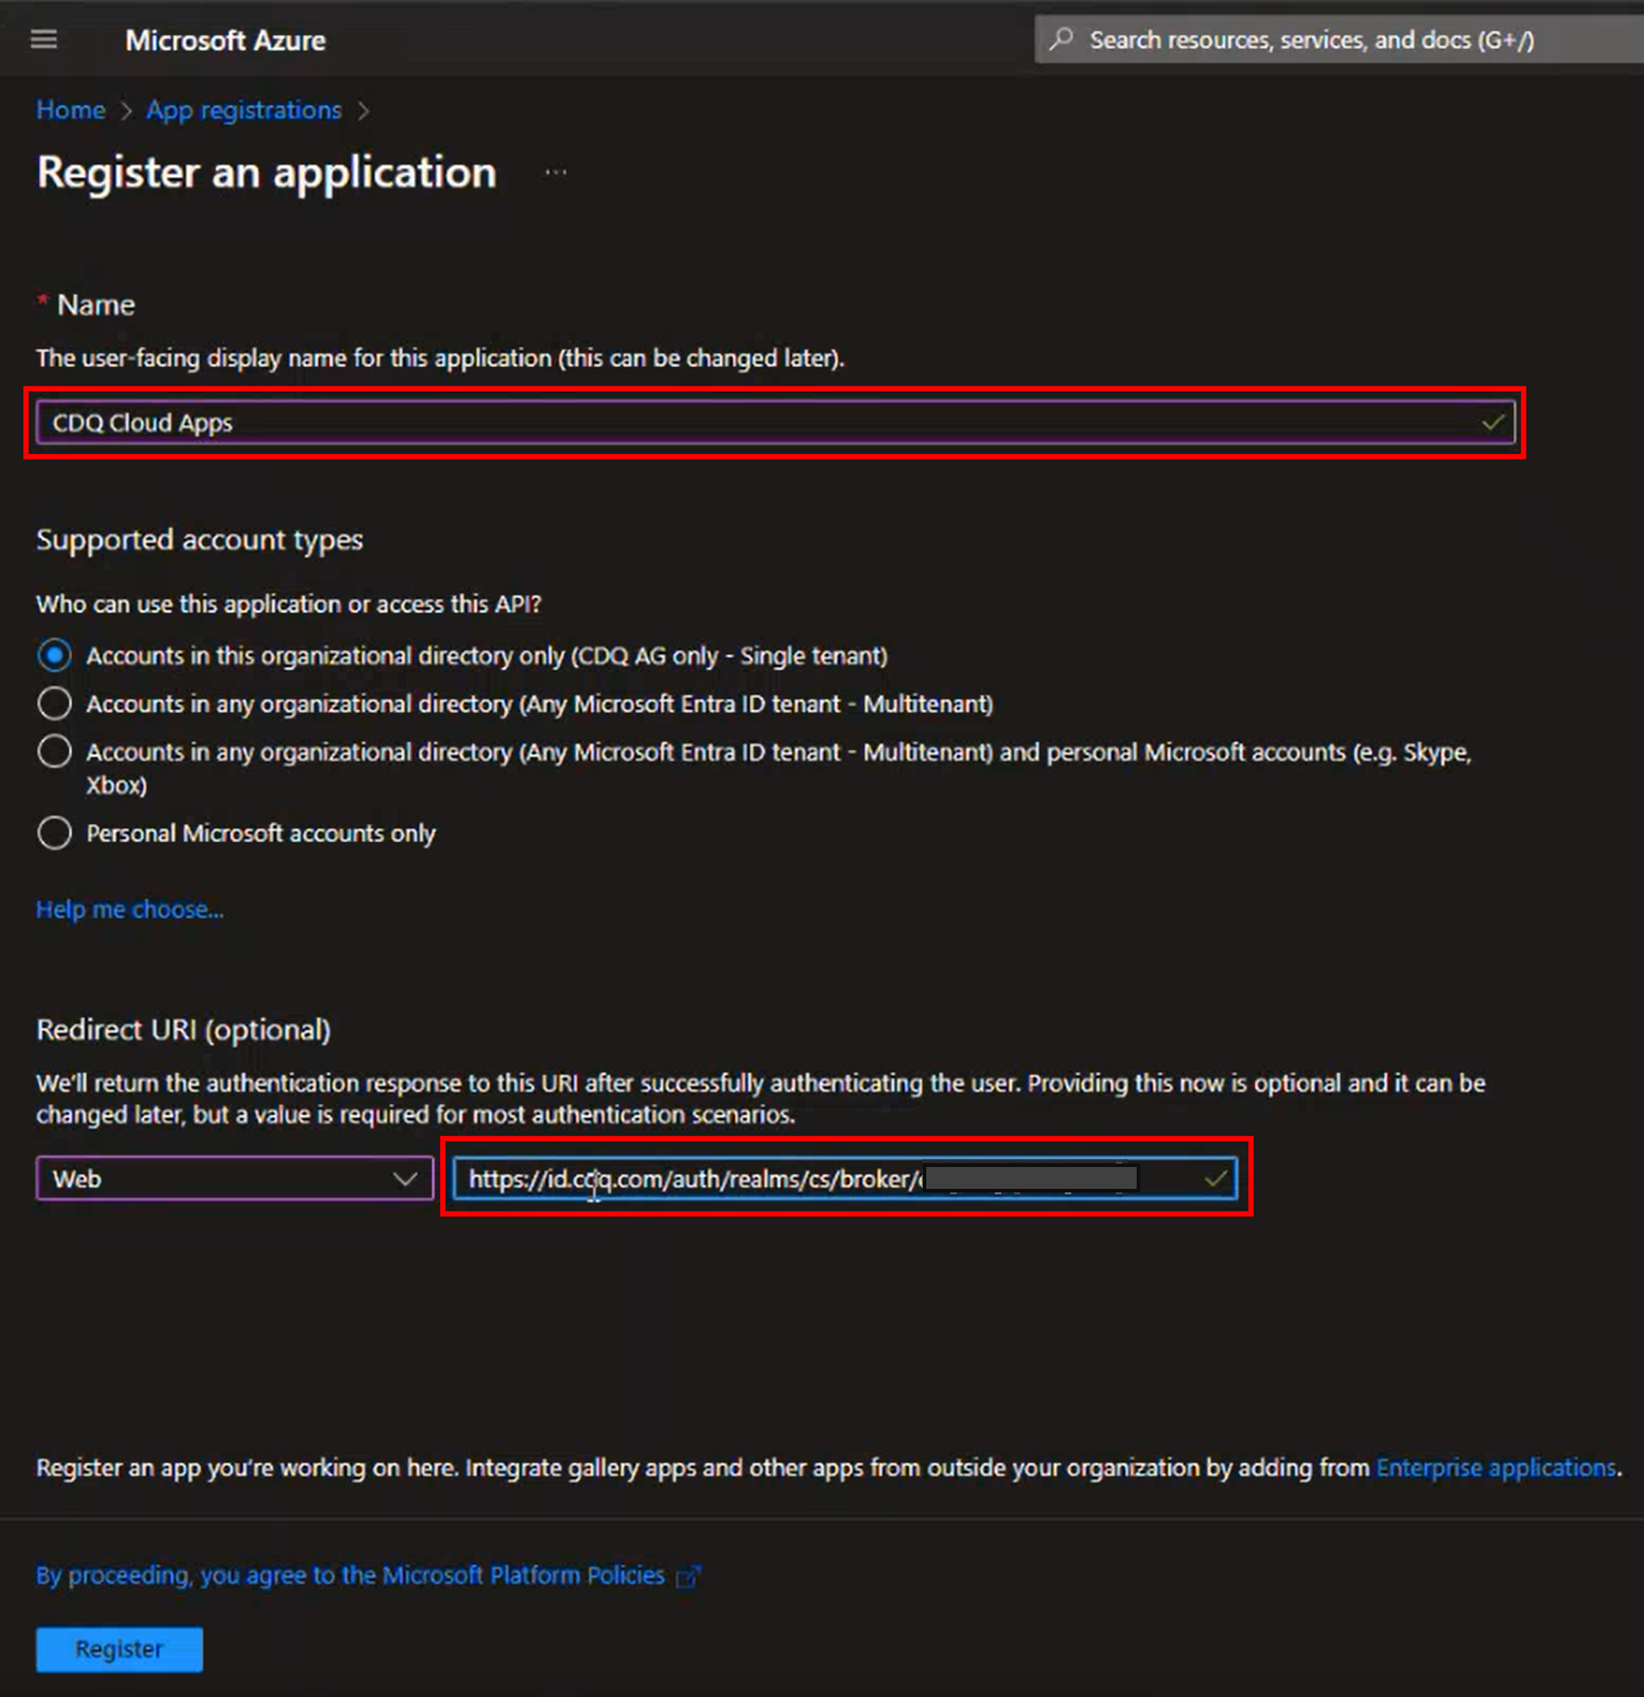Click the external link icon beside Platform Policies
Viewport: 1644px width, 1697px height.
point(688,1576)
